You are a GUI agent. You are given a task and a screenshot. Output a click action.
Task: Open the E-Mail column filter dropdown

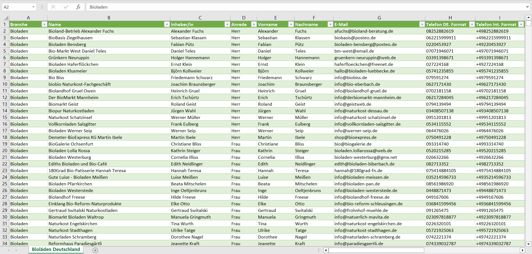[422, 24]
